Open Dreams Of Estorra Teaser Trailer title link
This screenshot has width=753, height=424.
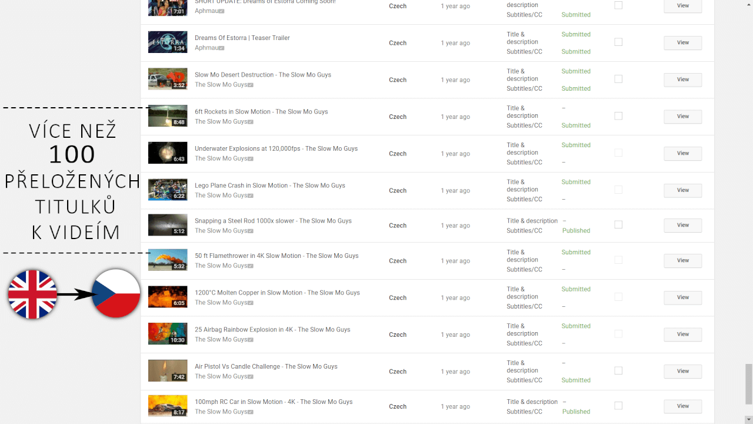[x=242, y=38]
